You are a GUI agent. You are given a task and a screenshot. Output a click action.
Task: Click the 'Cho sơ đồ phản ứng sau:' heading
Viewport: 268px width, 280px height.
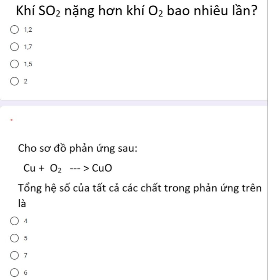tap(78, 148)
